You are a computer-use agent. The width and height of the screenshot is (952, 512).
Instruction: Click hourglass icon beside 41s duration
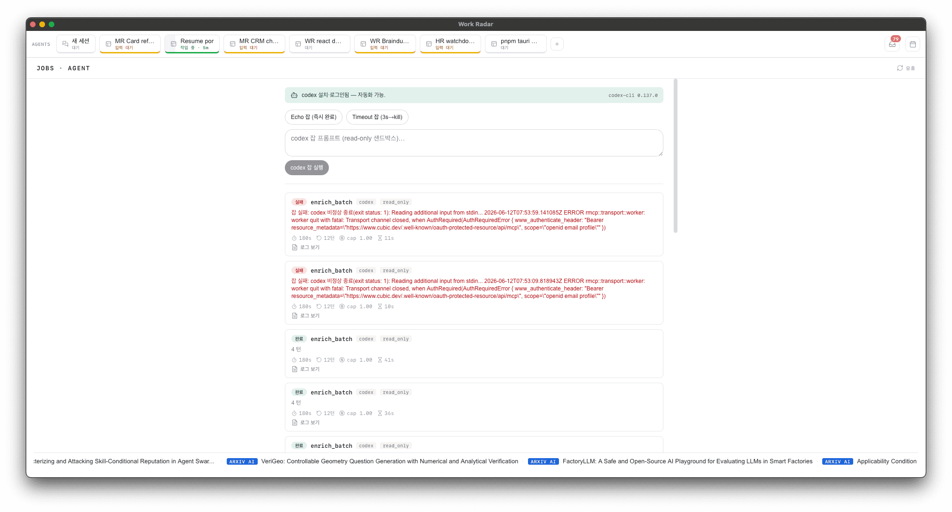pyautogui.click(x=380, y=360)
